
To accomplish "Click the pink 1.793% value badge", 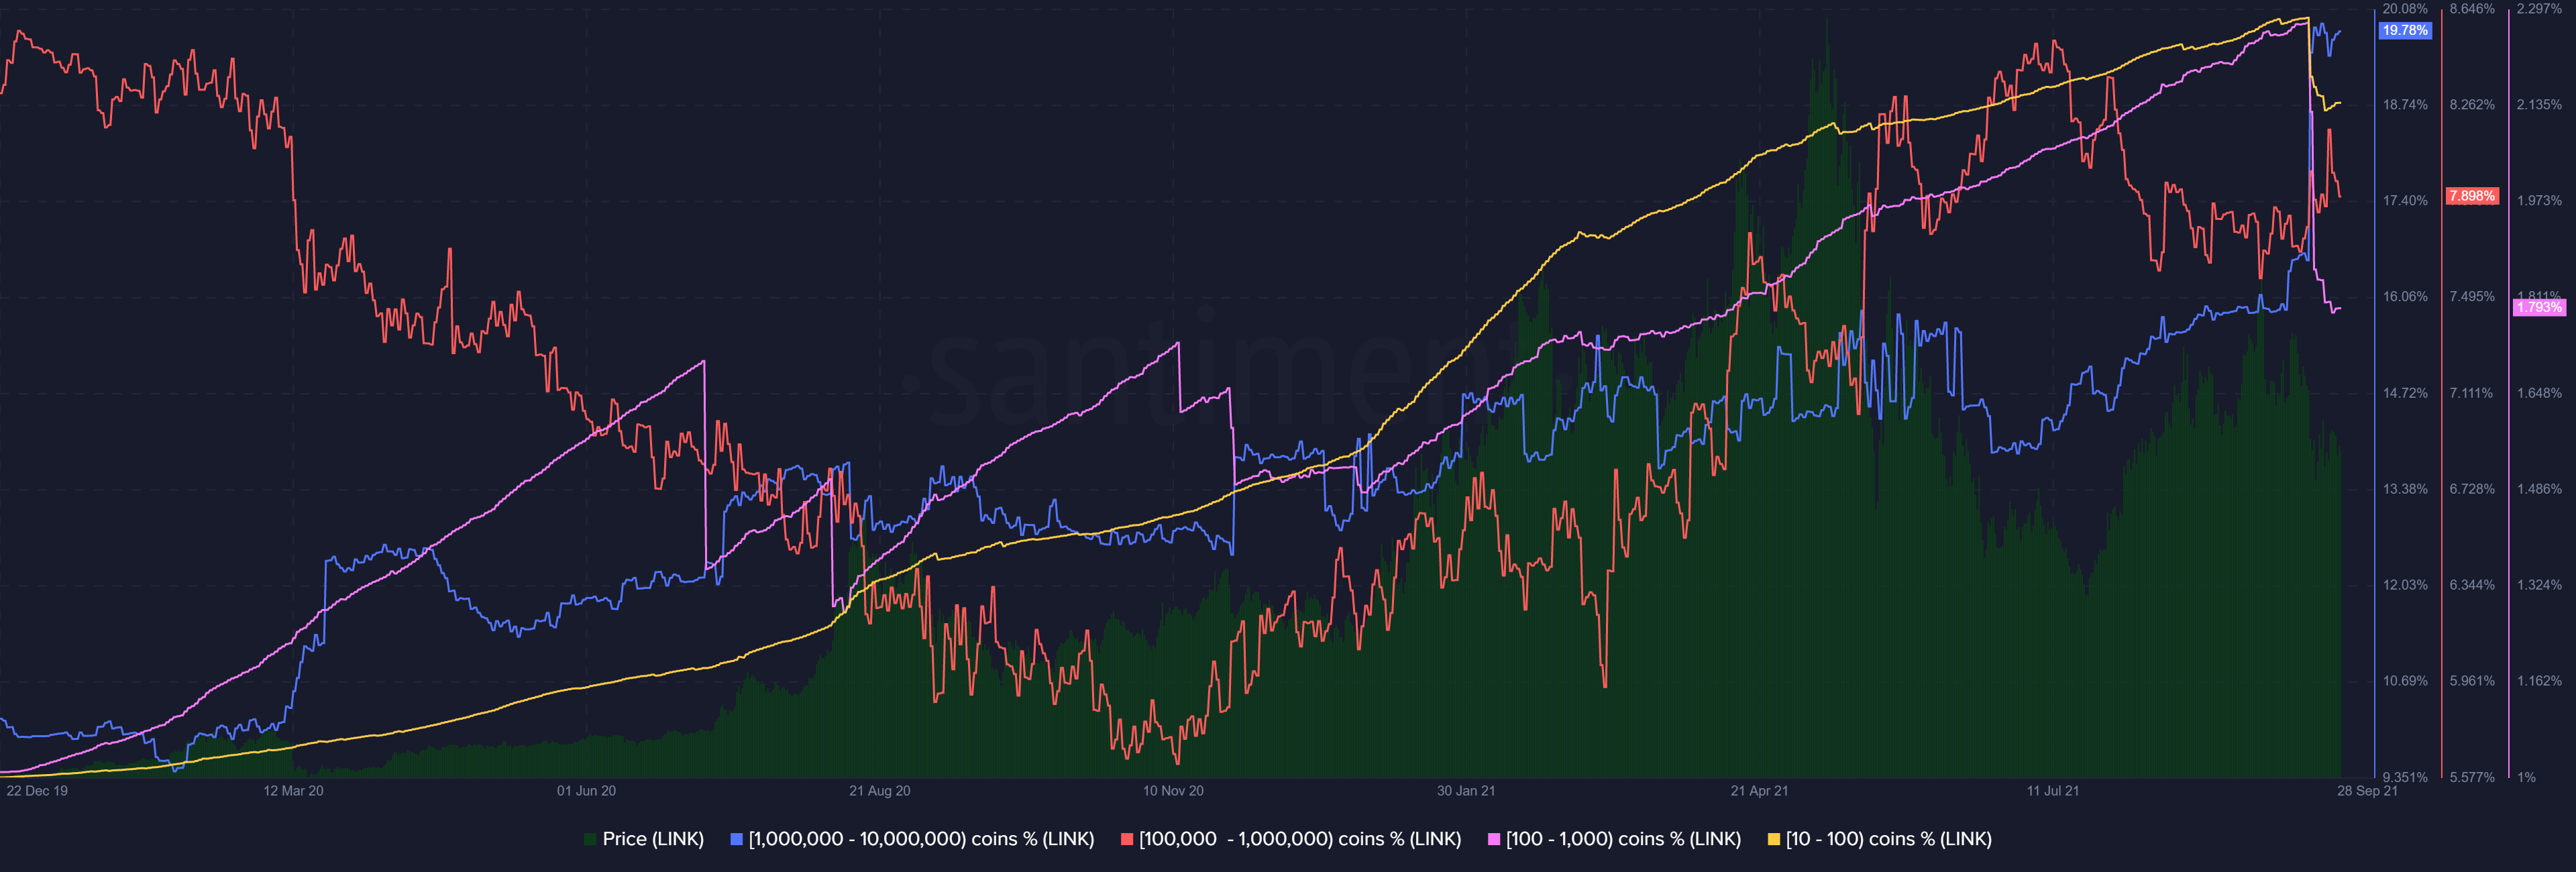I will click(x=2539, y=307).
